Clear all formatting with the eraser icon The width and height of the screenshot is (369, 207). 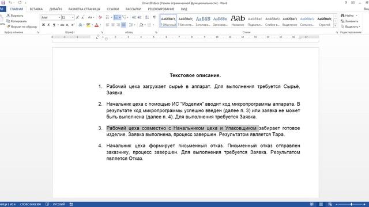click(100, 17)
